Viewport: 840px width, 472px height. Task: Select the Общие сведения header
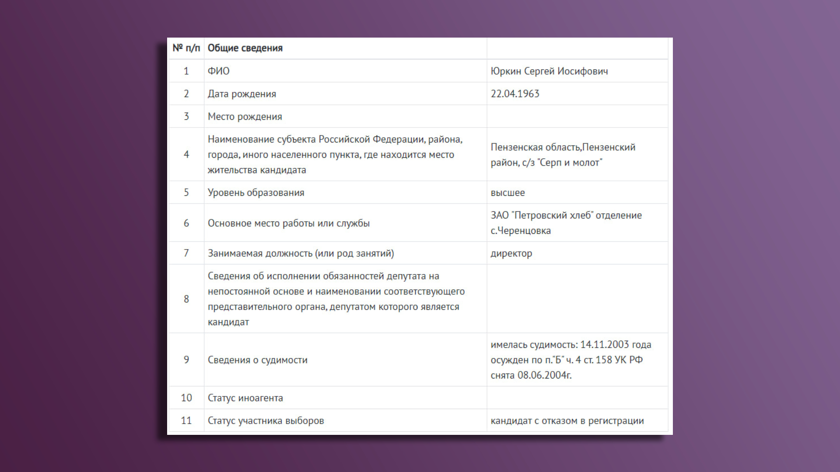click(x=245, y=48)
